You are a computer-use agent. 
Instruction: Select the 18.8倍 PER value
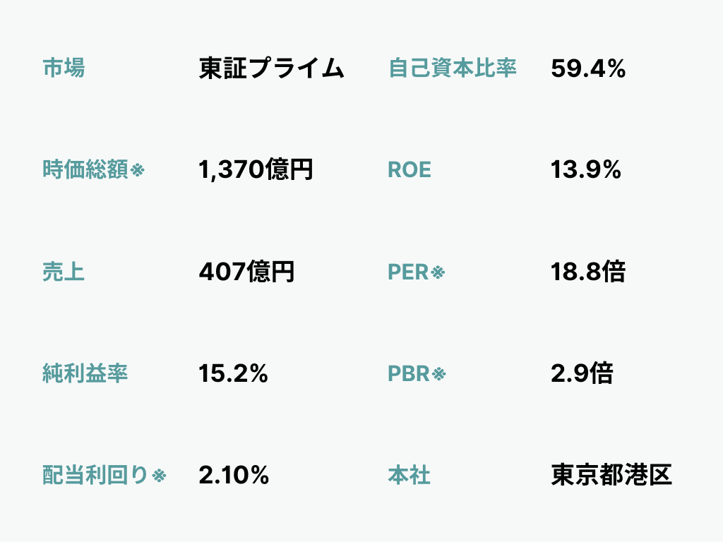pyautogui.click(x=588, y=272)
